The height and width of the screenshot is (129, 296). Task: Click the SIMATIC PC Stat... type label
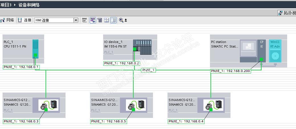pyautogui.click(x=225, y=46)
